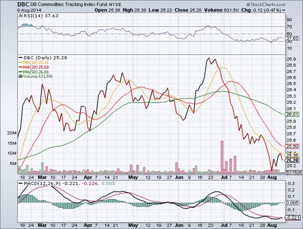Click the Jun label beneath the volume bars

[x=179, y=177]
